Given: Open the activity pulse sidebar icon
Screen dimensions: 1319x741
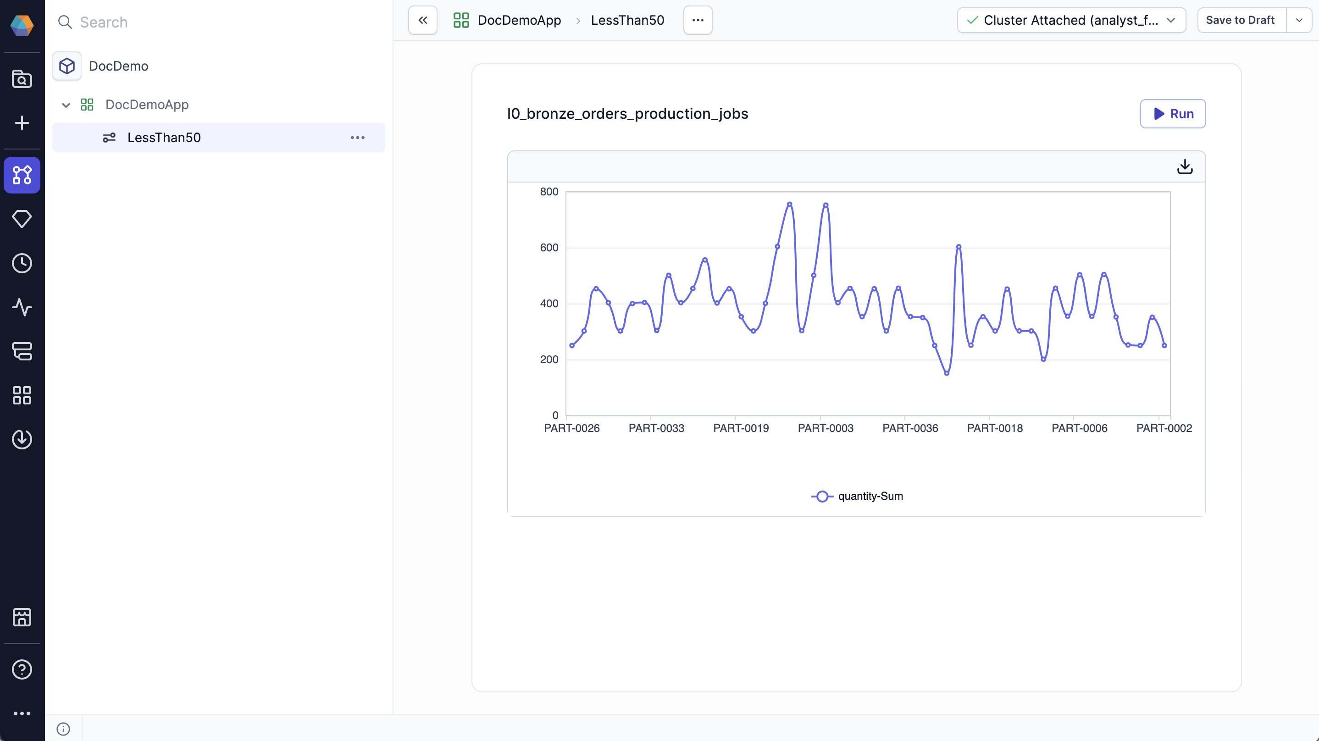Looking at the screenshot, I should point(22,307).
